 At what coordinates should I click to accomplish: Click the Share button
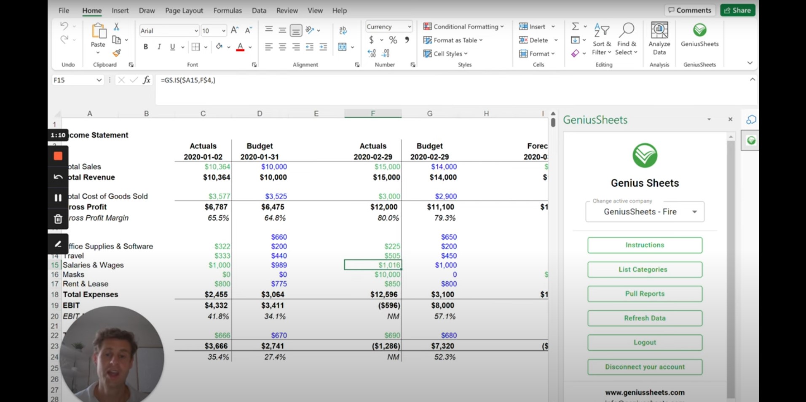[737, 10]
